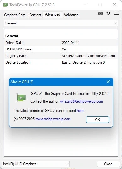Screen dimensions: 122x169
Task: Click the Device Location label
Action: (x=18, y=62)
